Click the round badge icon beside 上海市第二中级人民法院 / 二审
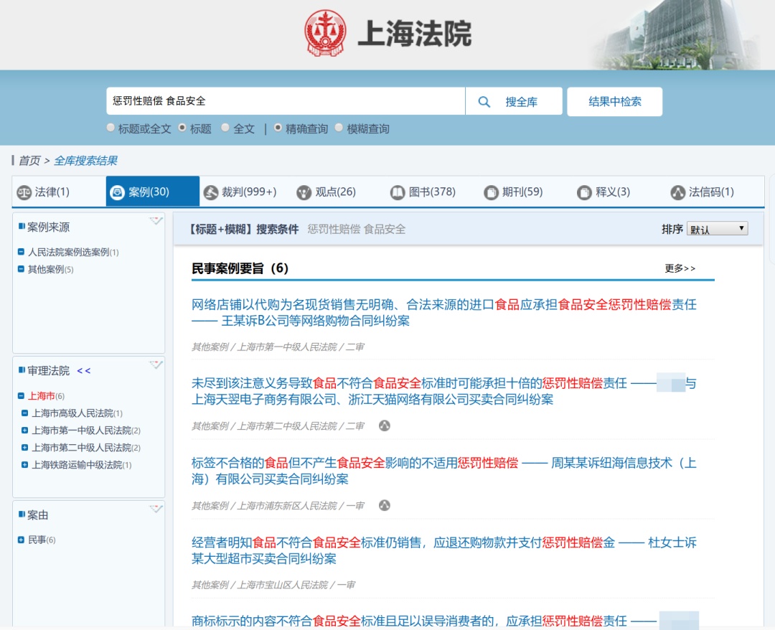The image size is (775, 630). pyautogui.click(x=385, y=426)
